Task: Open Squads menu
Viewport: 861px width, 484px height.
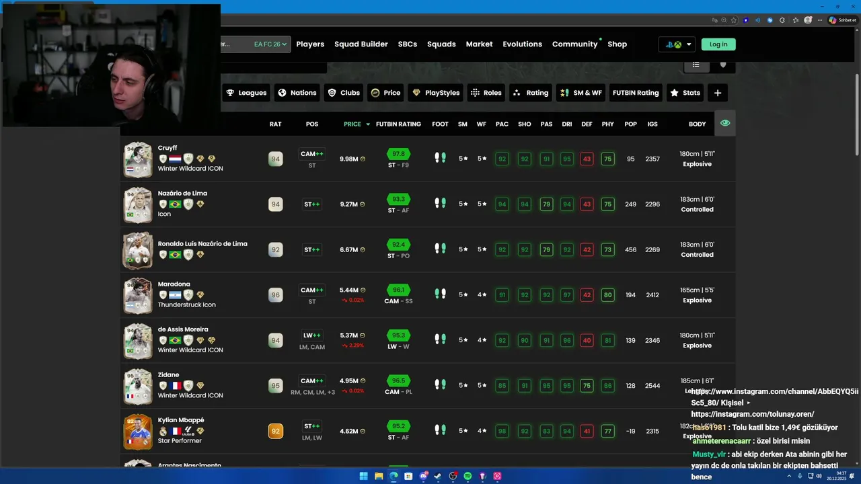Action: [441, 44]
